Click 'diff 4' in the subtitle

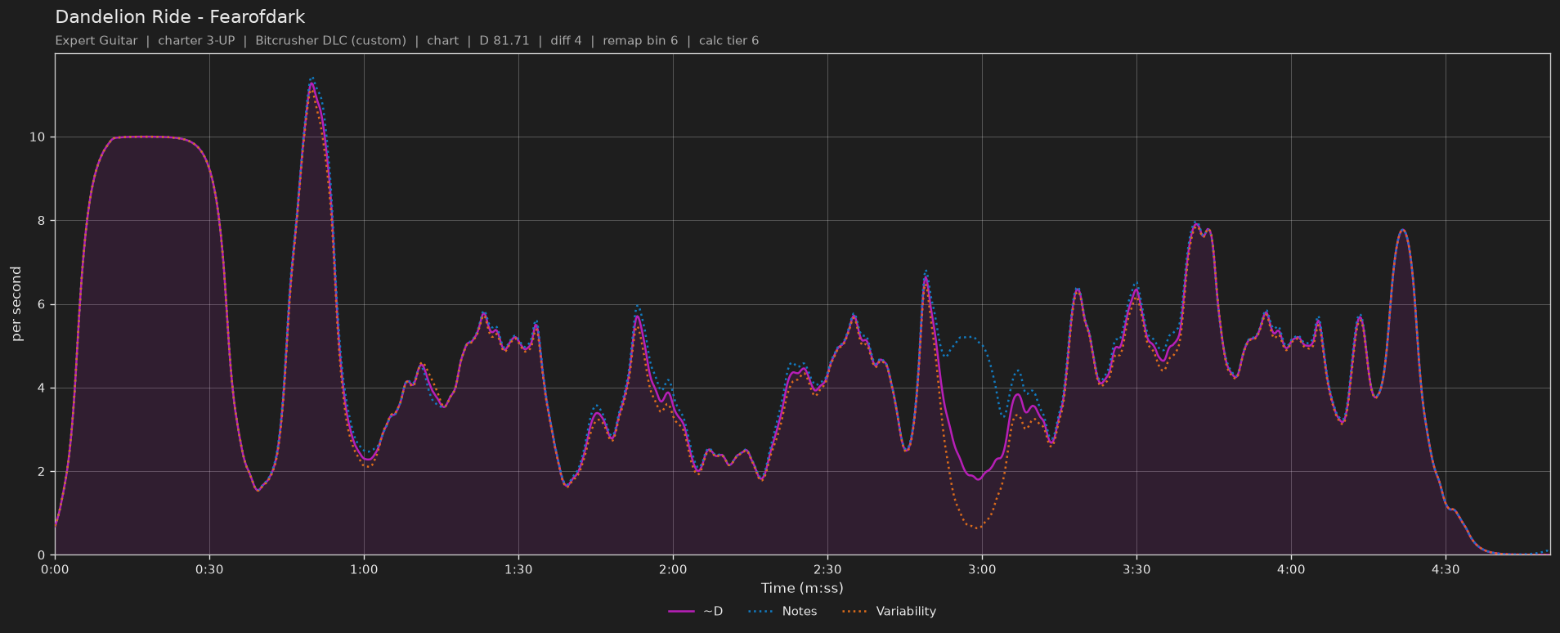pyautogui.click(x=566, y=40)
